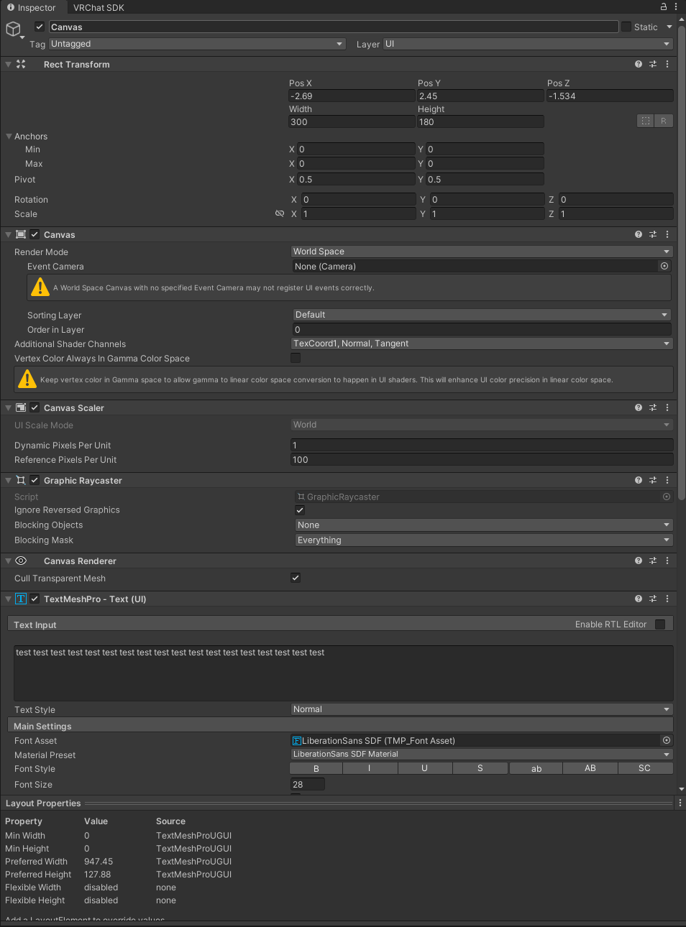The image size is (686, 927).
Task: Open Canvas component preset settings icon
Action: click(x=653, y=234)
